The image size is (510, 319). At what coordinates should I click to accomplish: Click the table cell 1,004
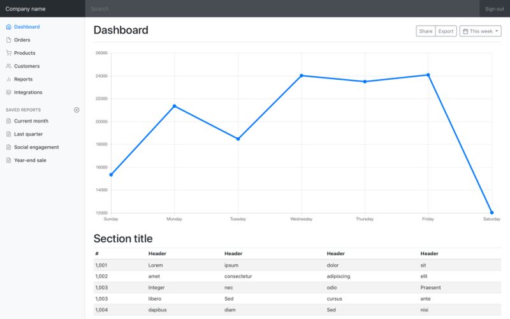coord(101,310)
